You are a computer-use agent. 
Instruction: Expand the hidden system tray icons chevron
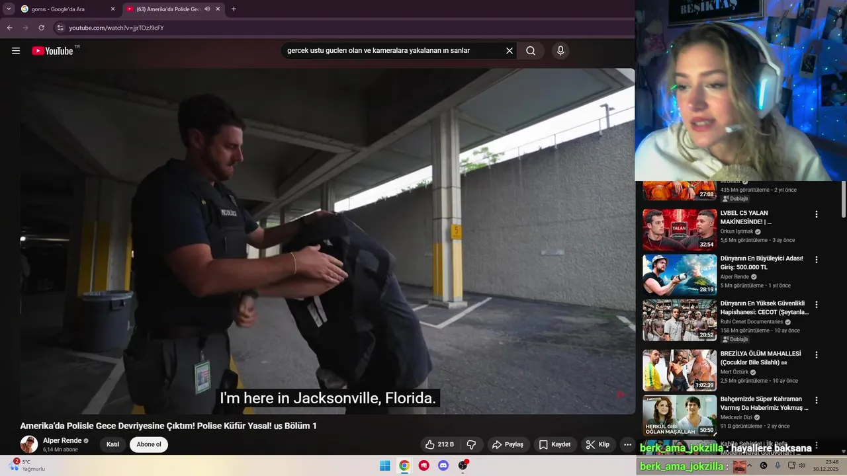(x=749, y=465)
